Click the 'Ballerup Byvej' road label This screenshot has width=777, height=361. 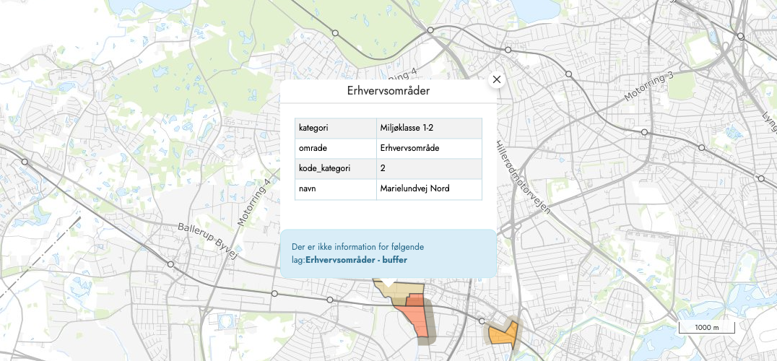208,237
